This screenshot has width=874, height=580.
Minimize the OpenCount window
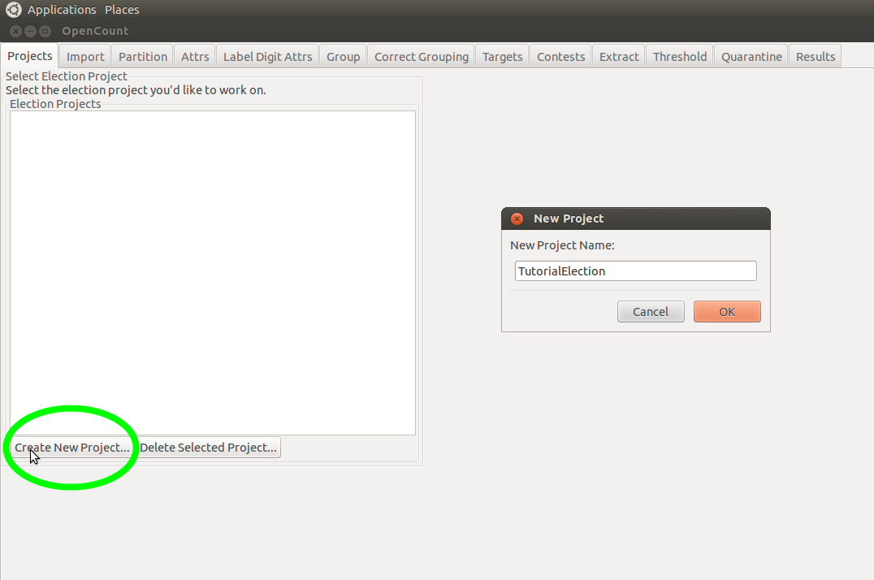31,31
